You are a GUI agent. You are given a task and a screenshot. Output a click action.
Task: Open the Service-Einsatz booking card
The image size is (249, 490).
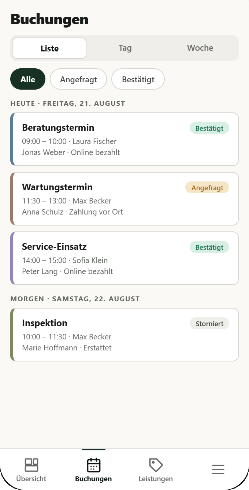coord(124,258)
